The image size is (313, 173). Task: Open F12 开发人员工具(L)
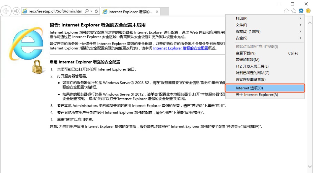[x=265, y=66]
